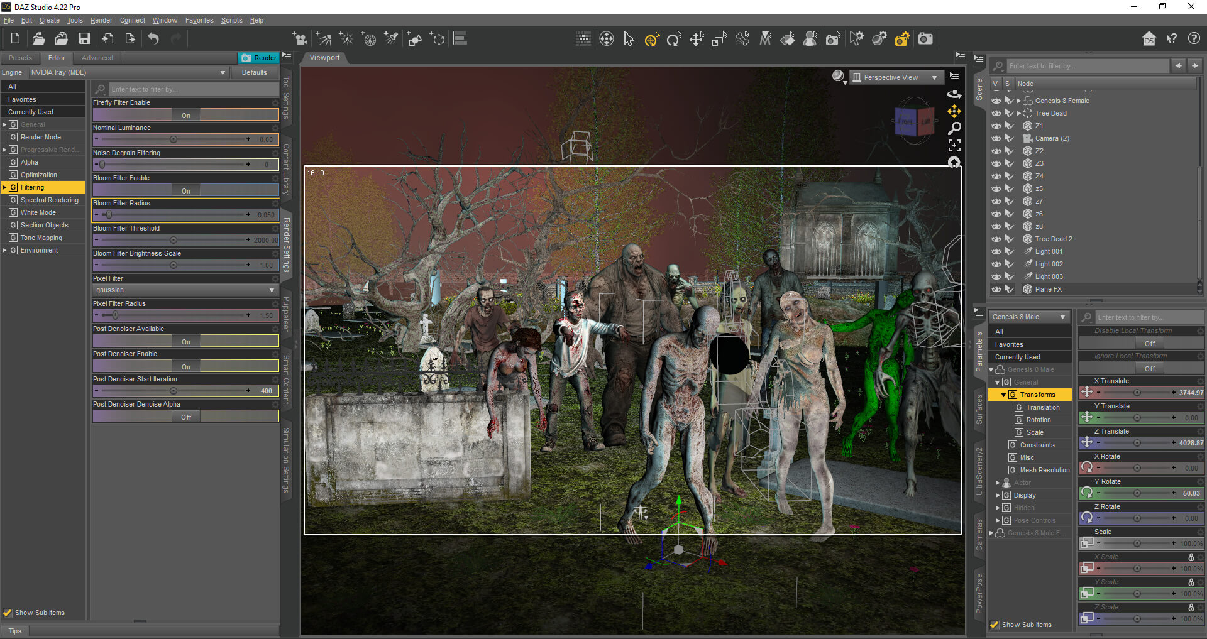1207x639 pixels.
Task: Select the Viewport tab
Action: coord(324,58)
